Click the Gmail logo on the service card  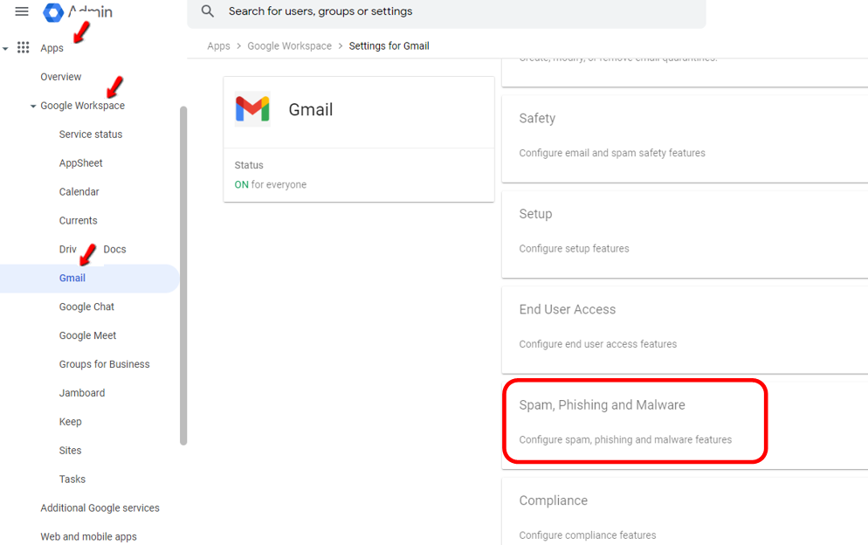coord(252,108)
